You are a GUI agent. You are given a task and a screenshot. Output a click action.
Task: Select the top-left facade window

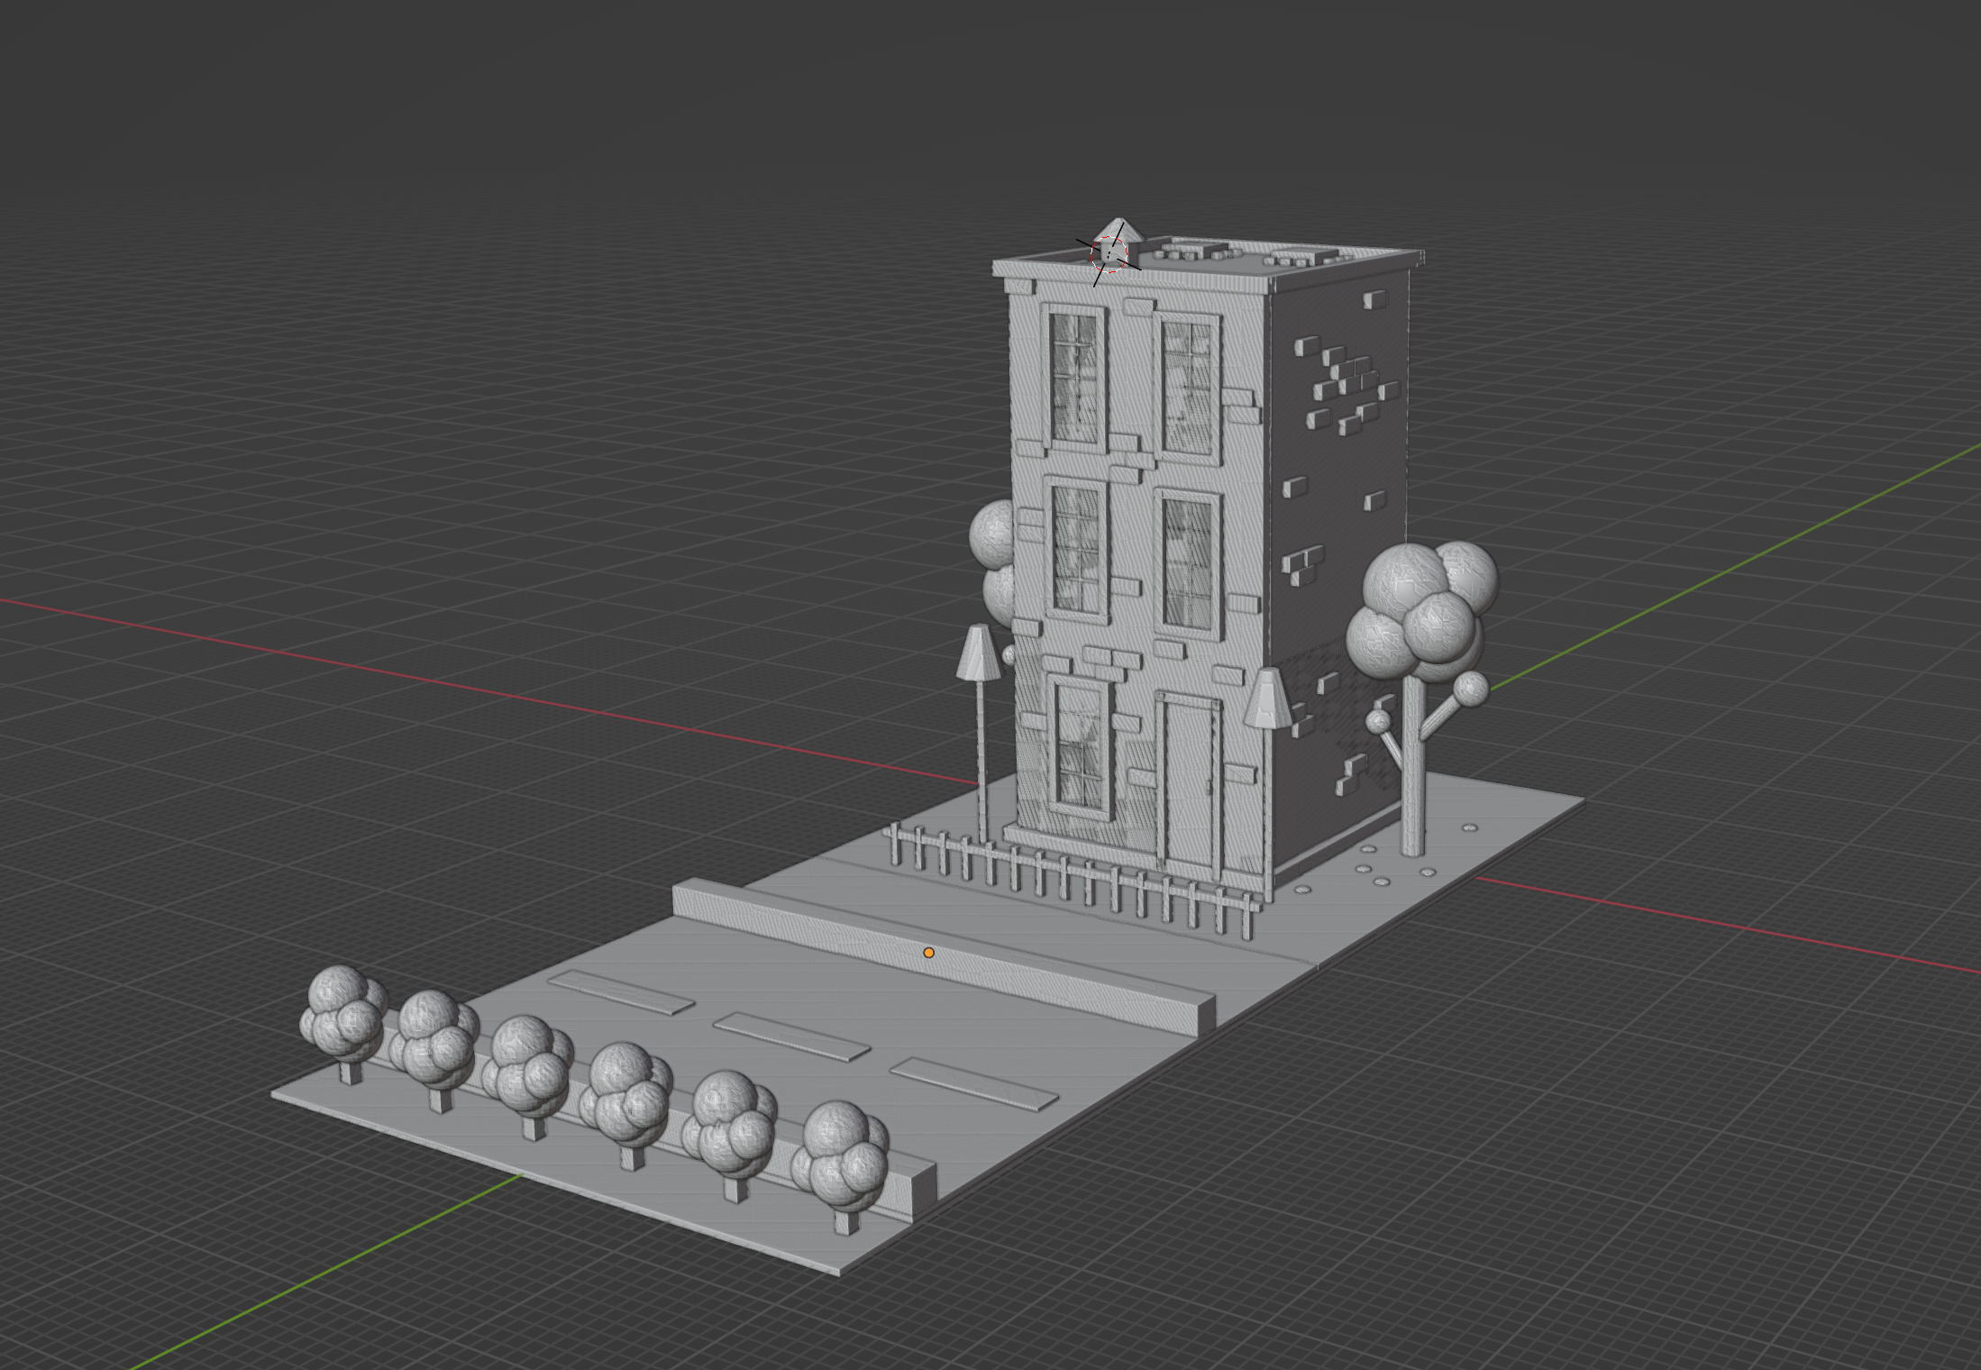click(x=1074, y=377)
